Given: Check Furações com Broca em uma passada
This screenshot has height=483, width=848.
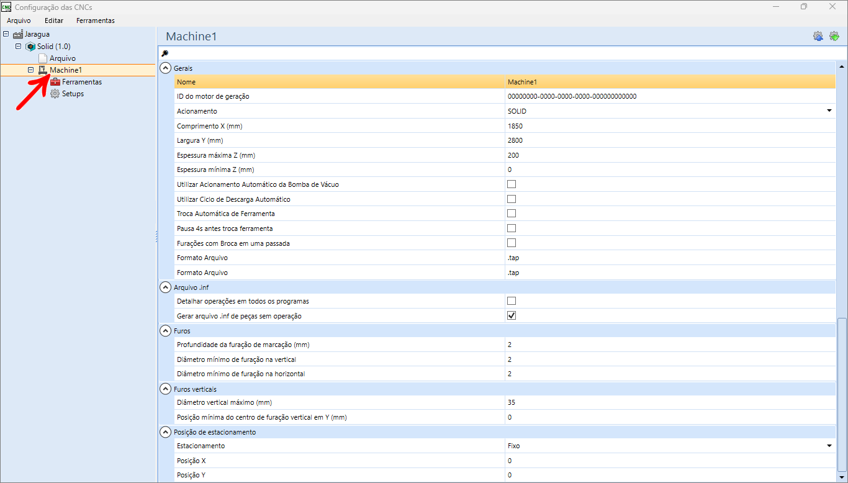Looking at the screenshot, I should pyautogui.click(x=512, y=243).
